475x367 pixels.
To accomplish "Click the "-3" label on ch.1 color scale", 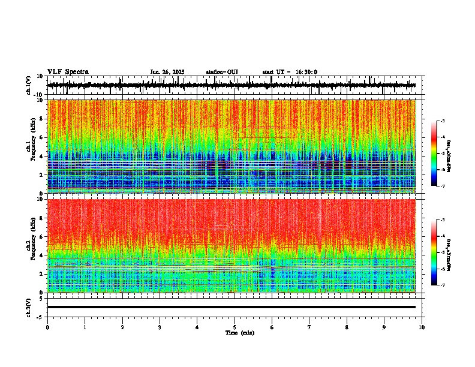I will pyautogui.click(x=443, y=121).
